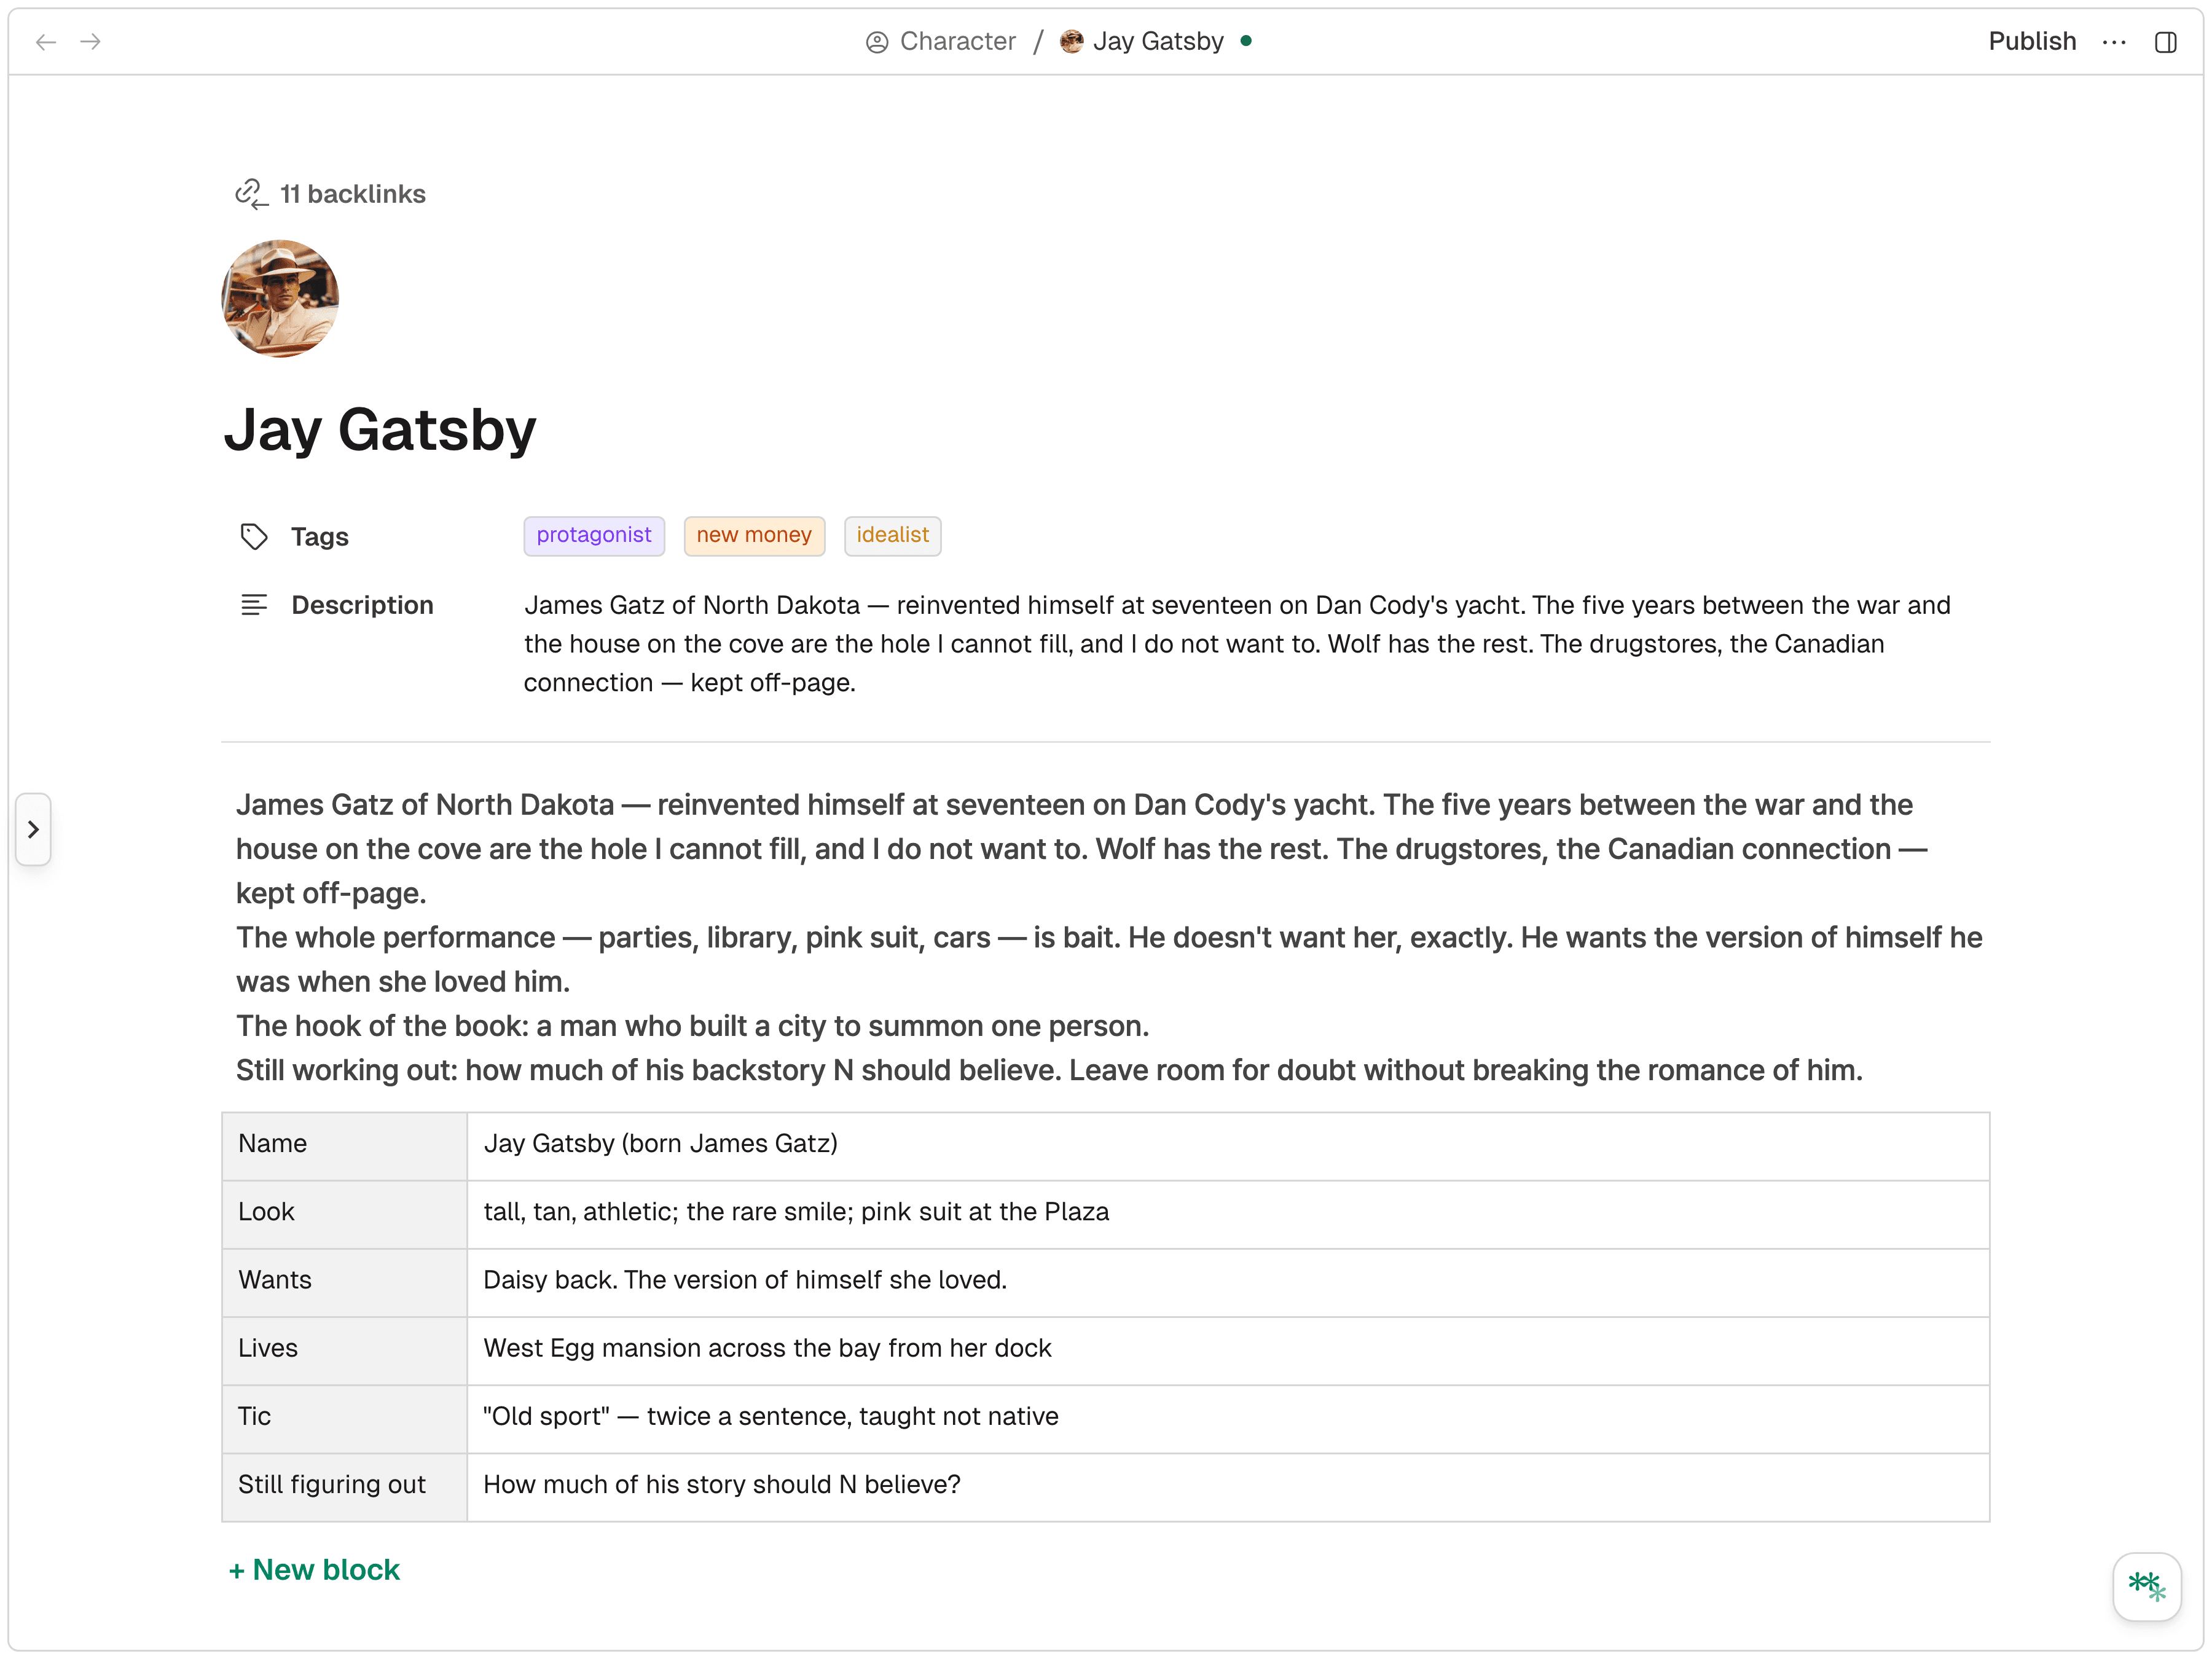Click the backlinks chain icon
The height and width of the screenshot is (1659, 2212).
coord(251,194)
